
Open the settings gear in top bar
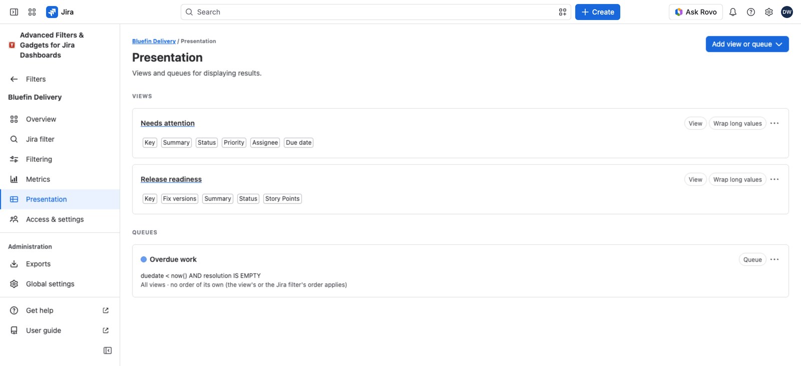point(769,12)
